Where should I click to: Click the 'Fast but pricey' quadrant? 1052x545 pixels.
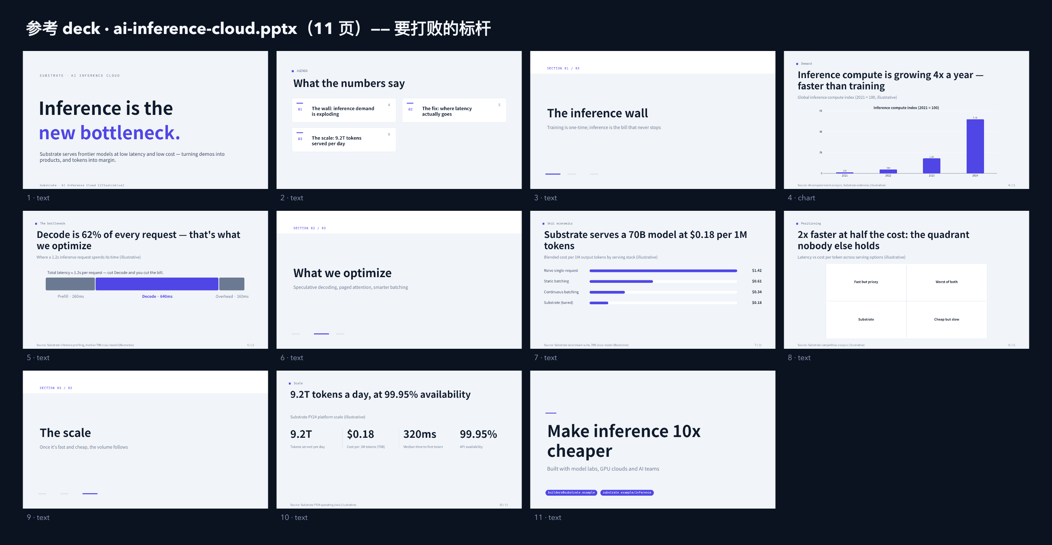click(866, 282)
